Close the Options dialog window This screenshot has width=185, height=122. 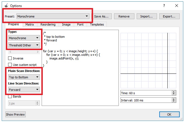[x=177, y=6]
